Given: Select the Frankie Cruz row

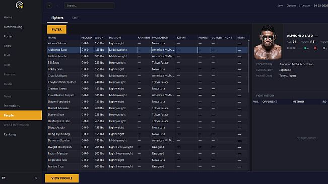Looking at the screenshot, I should [x=148, y=166].
